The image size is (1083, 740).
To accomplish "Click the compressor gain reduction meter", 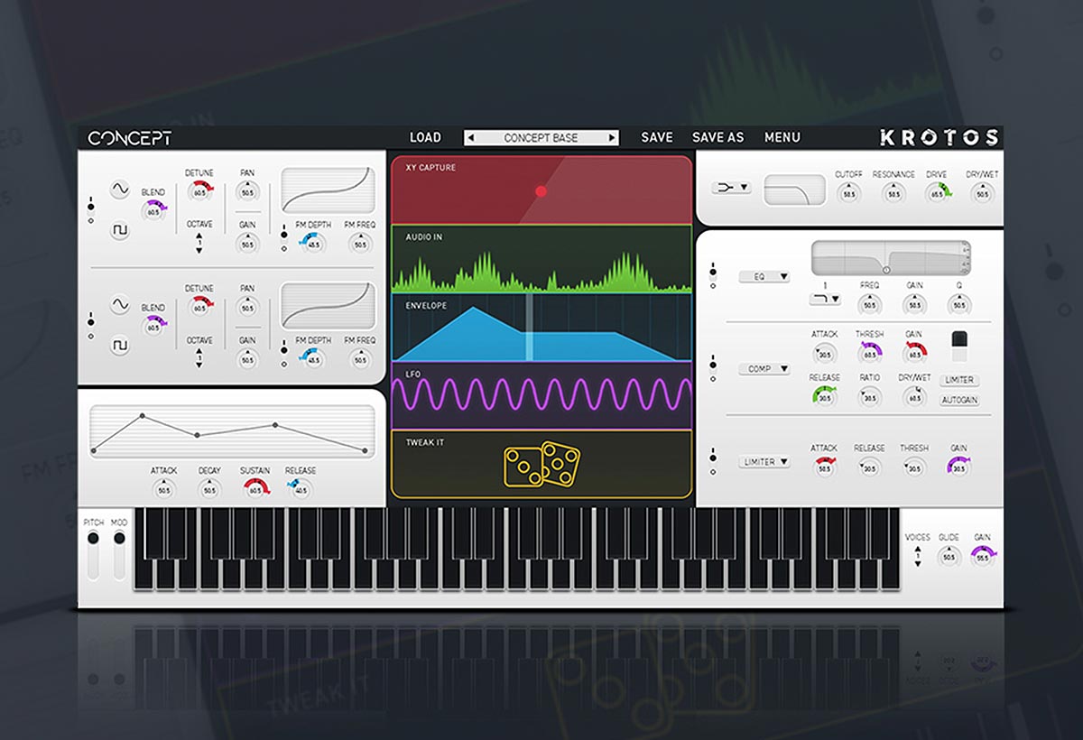I will (959, 348).
